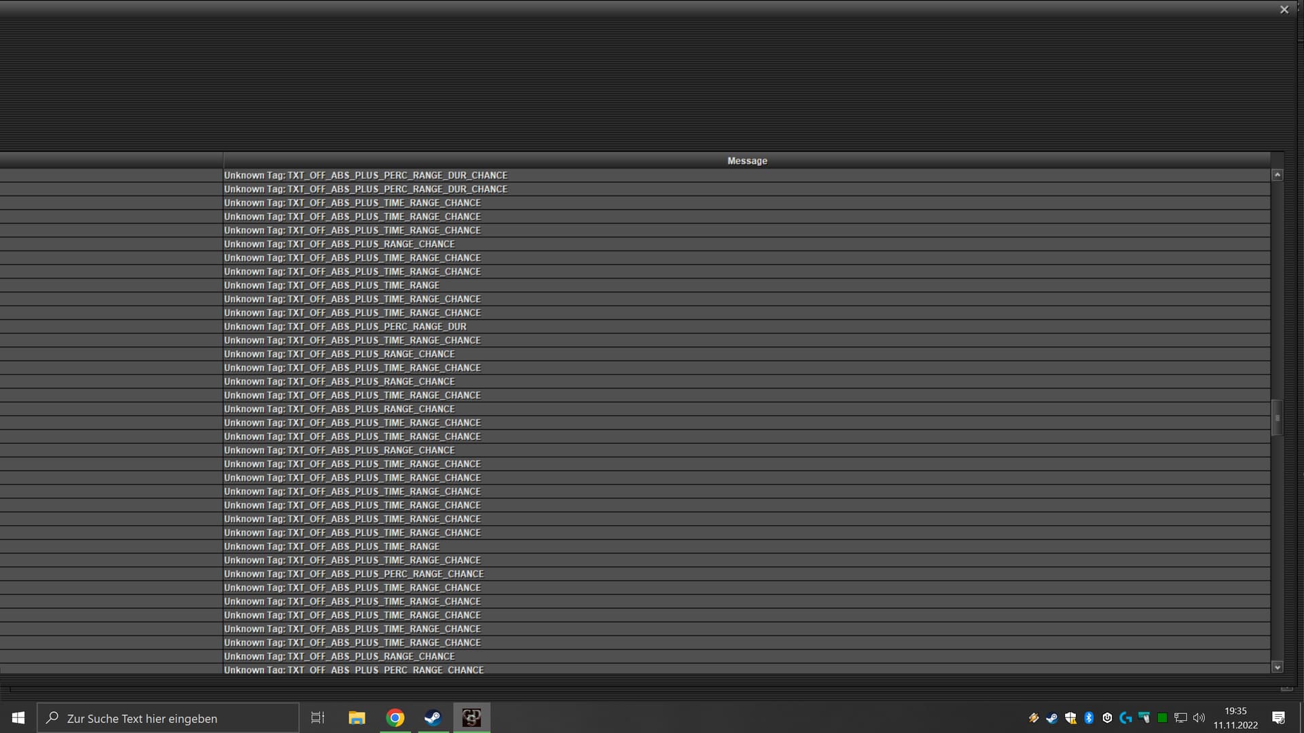
Task: Open the notification center
Action: coord(1278,717)
